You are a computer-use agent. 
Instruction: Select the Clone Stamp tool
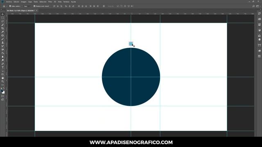[x=2, y=42]
